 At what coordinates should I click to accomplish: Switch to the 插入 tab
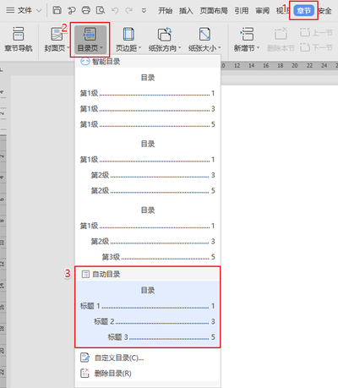click(x=186, y=11)
